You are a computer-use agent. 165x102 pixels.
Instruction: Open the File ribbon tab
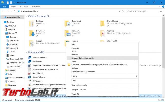point(5,7)
